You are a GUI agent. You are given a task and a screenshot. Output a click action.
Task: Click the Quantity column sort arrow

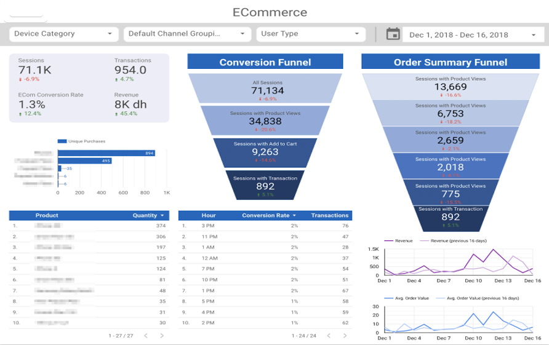(162, 215)
